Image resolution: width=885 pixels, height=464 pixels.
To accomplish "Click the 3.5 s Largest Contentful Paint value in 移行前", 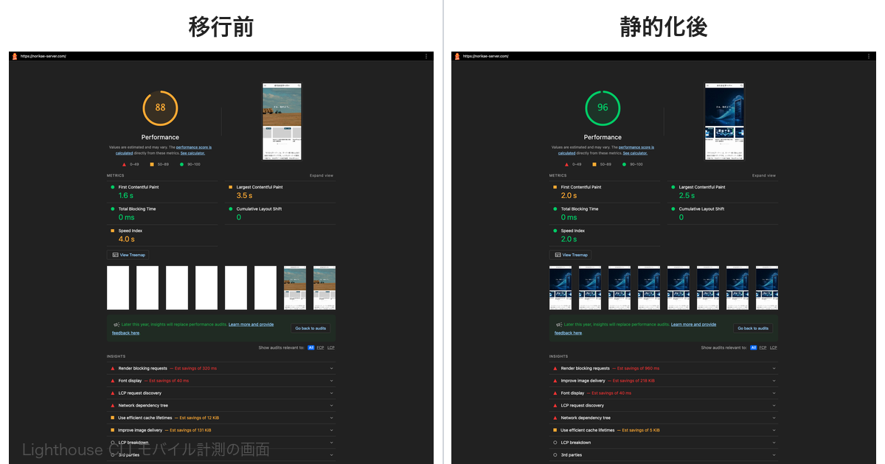I will pos(244,196).
